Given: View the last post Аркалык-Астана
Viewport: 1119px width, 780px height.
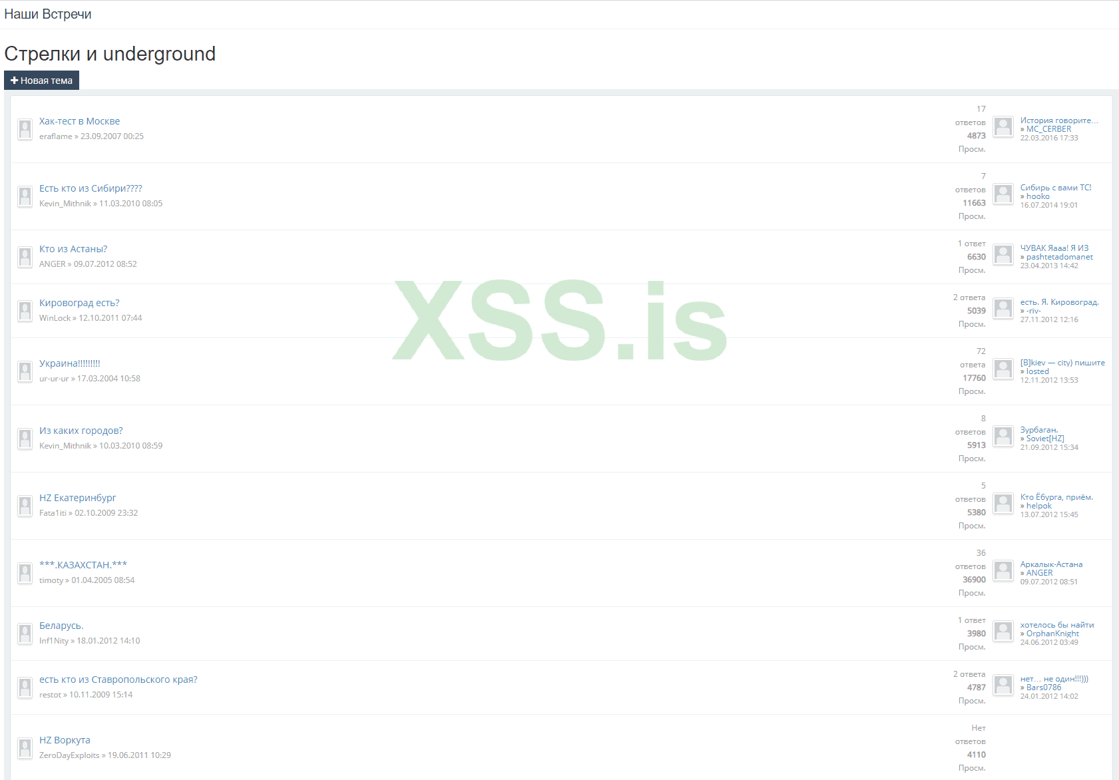Looking at the screenshot, I should (x=1051, y=564).
